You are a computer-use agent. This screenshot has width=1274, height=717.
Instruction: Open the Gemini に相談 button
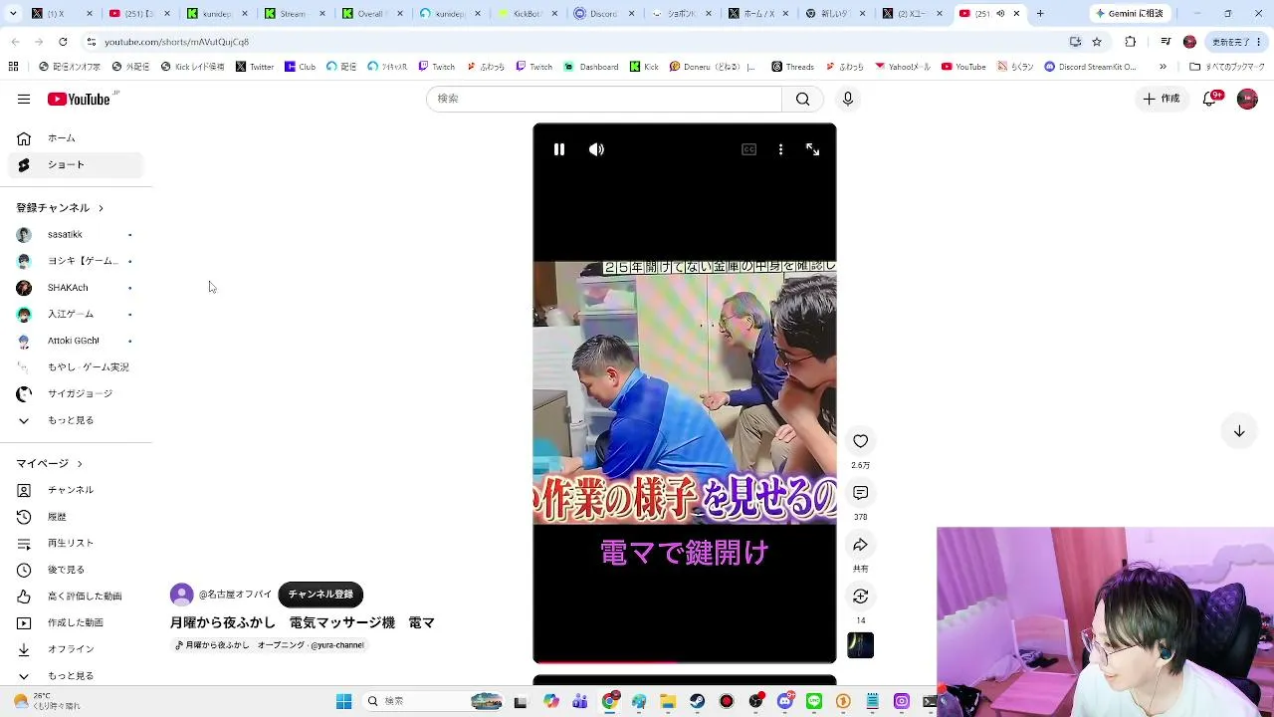[1129, 14]
